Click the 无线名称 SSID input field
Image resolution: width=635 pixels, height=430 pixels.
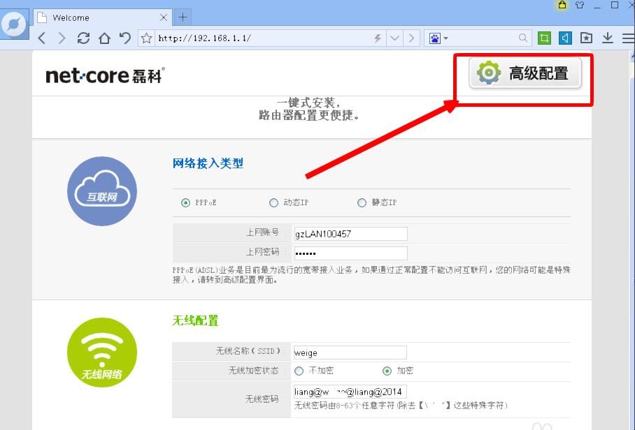pos(349,353)
